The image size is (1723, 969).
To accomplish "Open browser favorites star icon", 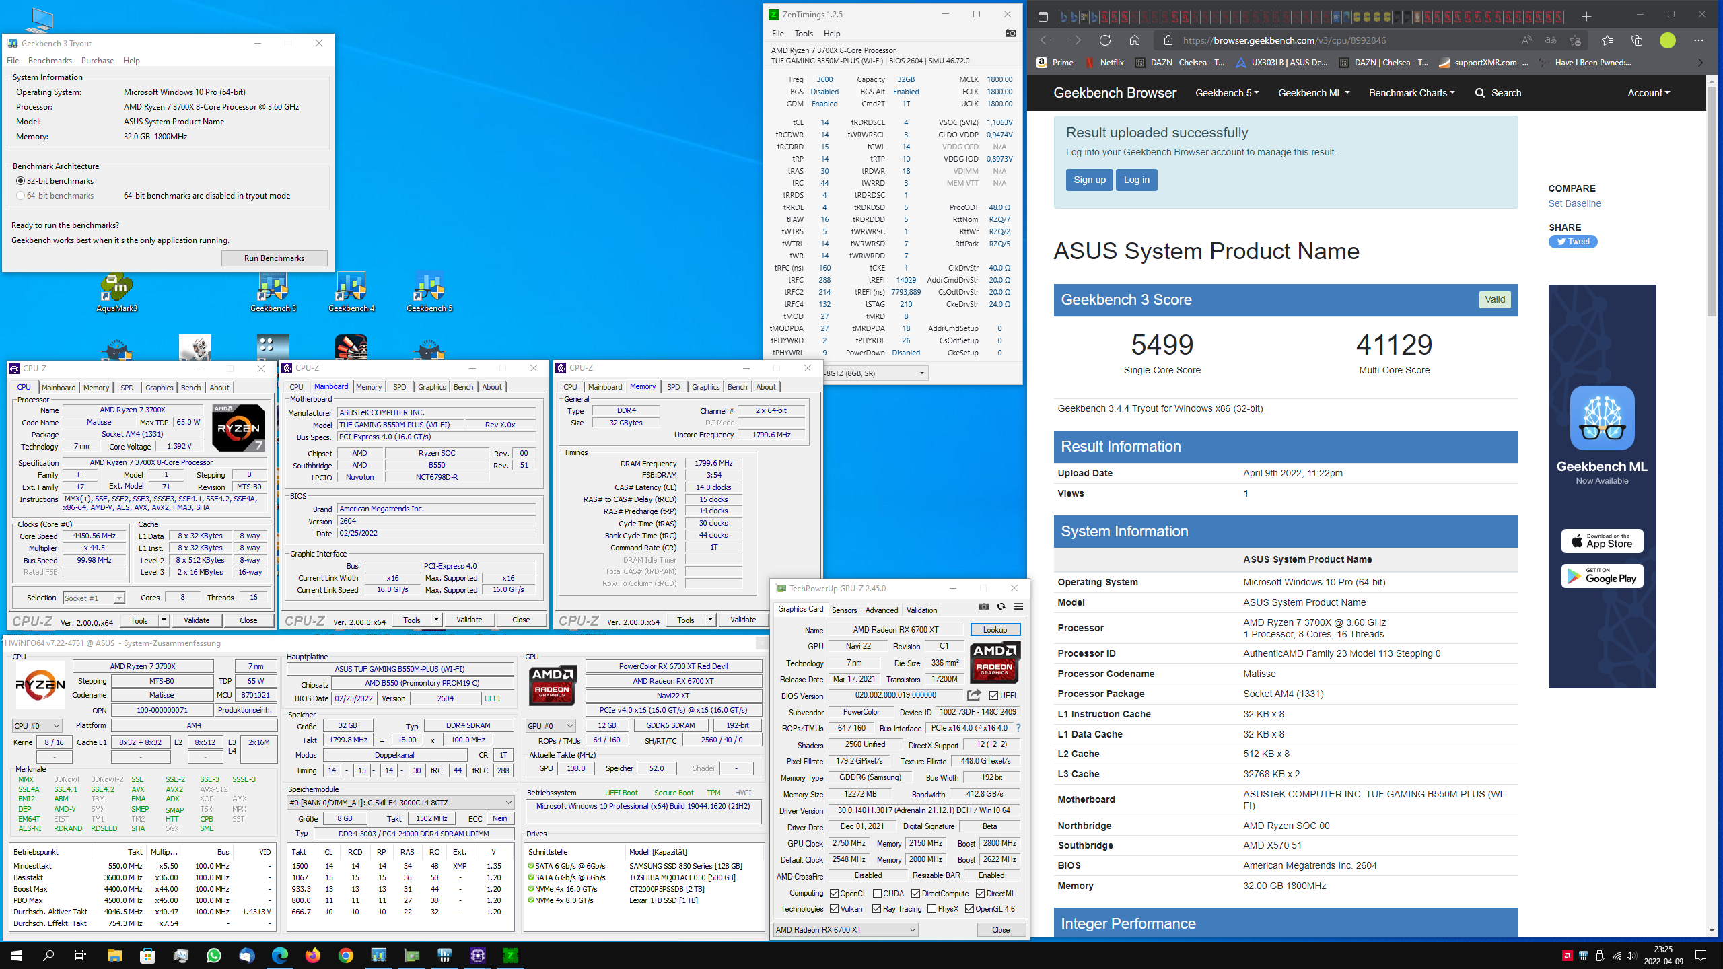I will 1607,40.
